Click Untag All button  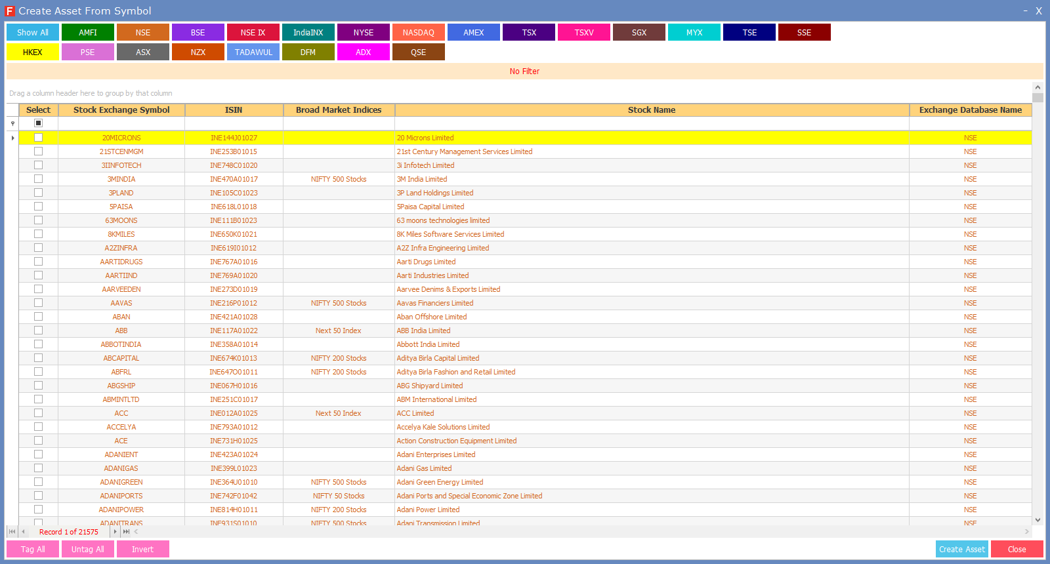point(88,549)
